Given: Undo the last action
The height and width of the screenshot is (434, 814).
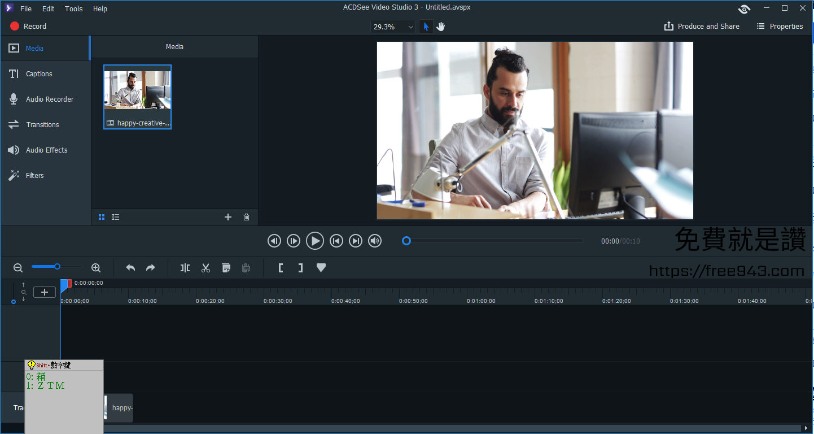Looking at the screenshot, I should (x=130, y=268).
